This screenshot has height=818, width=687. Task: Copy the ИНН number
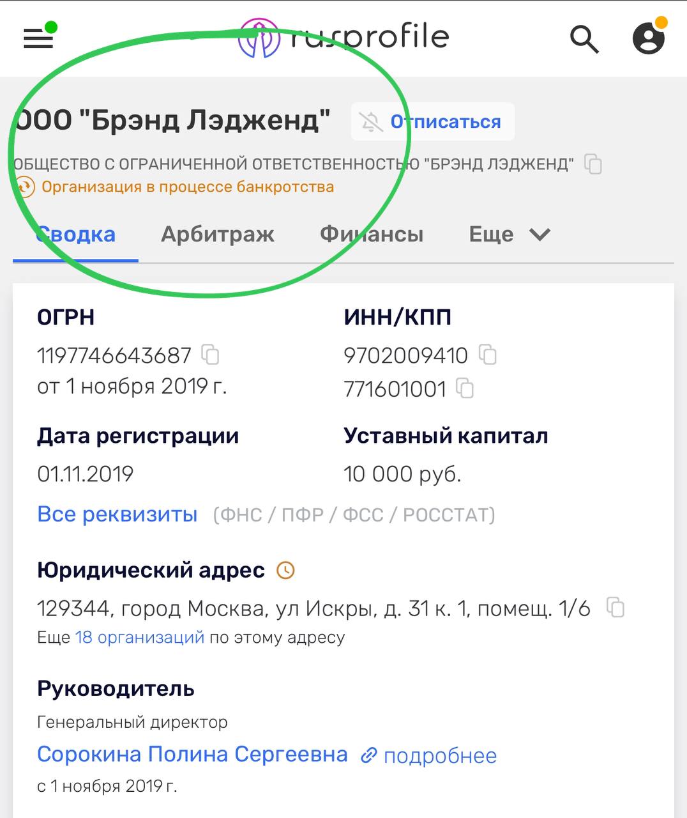pos(488,354)
